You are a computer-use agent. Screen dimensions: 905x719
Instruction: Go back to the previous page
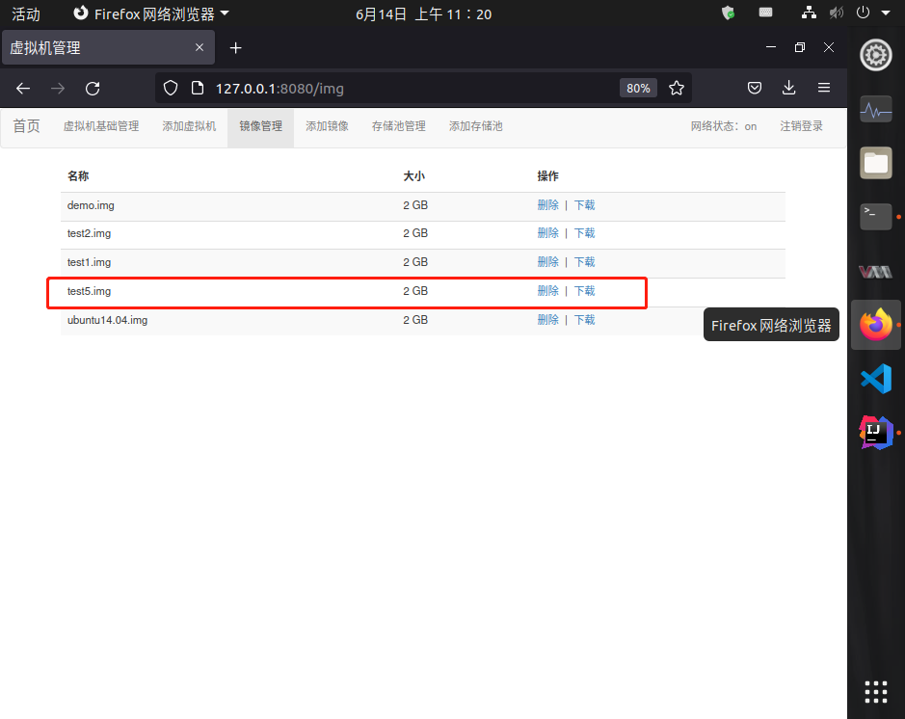[x=23, y=89]
